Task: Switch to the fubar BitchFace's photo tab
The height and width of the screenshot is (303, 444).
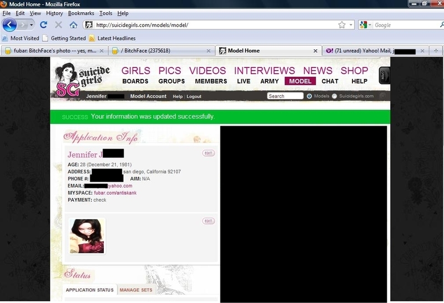Action: [54, 51]
